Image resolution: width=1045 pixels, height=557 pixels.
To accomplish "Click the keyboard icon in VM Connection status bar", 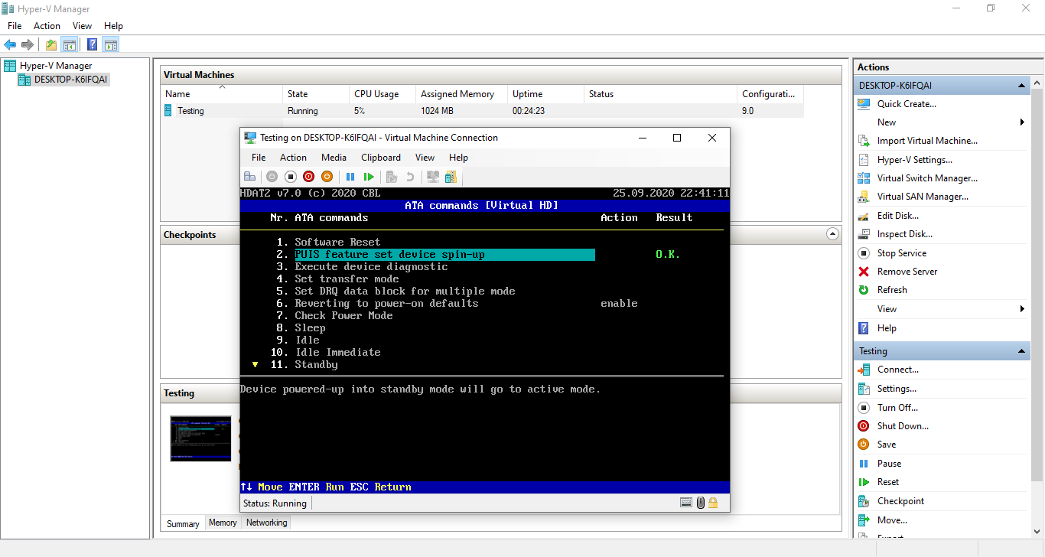I will click(686, 503).
